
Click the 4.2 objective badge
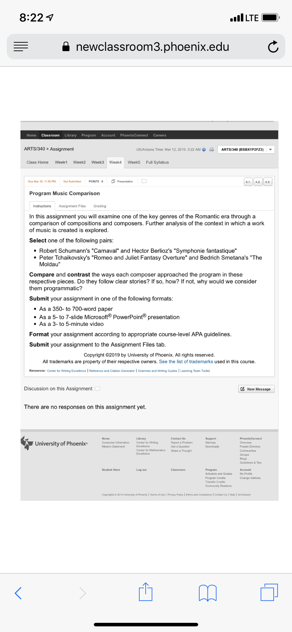tap(258, 182)
